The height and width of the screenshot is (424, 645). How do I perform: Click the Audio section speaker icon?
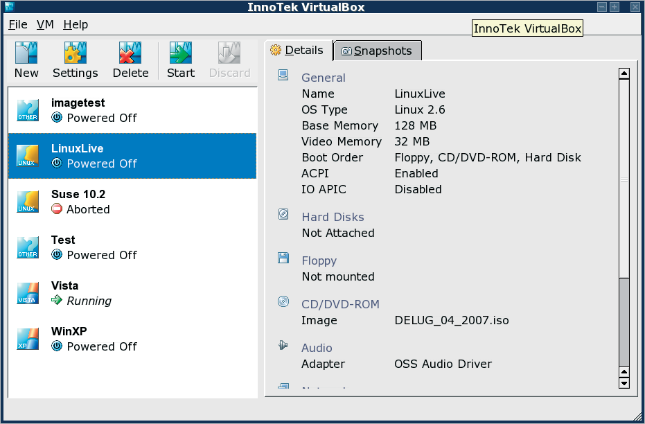point(283,345)
